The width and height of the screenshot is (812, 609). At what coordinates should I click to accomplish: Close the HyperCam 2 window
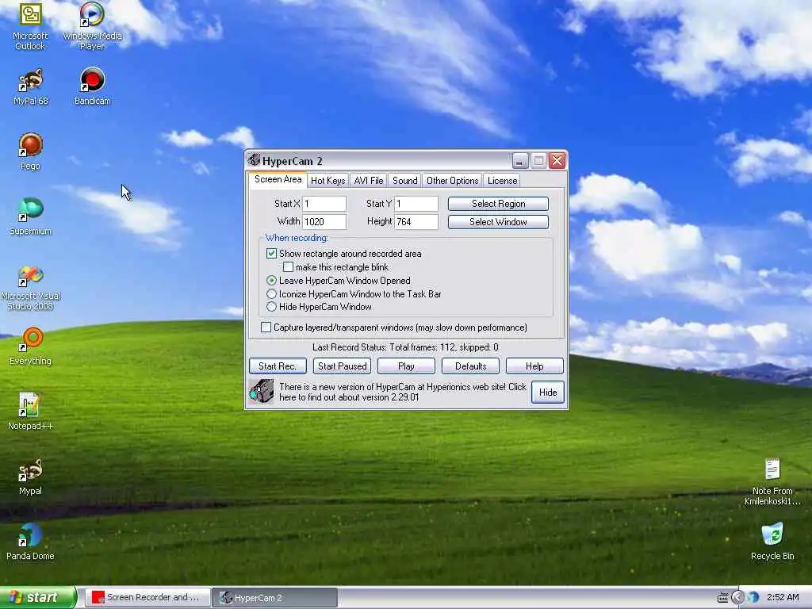pyautogui.click(x=557, y=161)
